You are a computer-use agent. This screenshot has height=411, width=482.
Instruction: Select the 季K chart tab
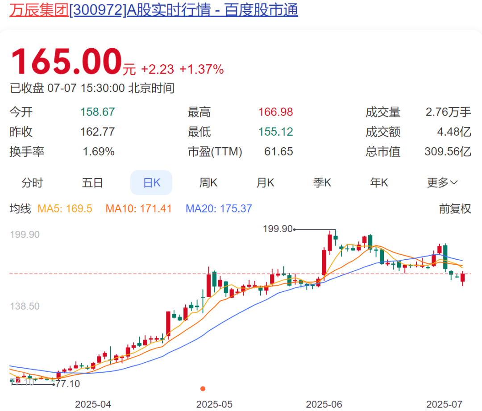[x=322, y=183]
